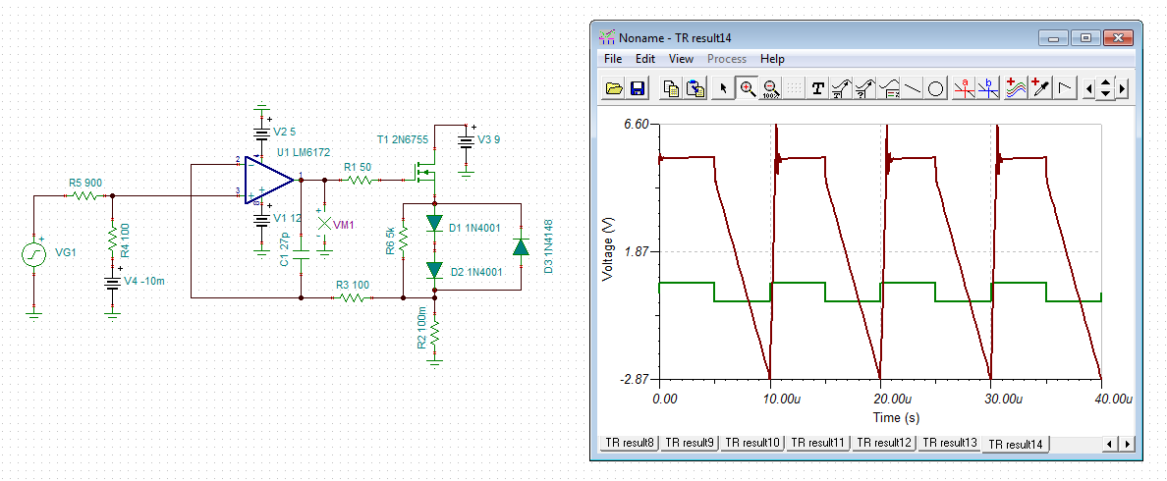Click the window title bar icon
1167x481 pixels.
coord(607,36)
